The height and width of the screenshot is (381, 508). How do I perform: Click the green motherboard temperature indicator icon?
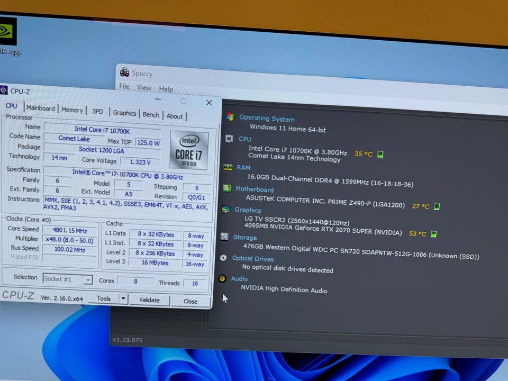pyautogui.click(x=437, y=206)
